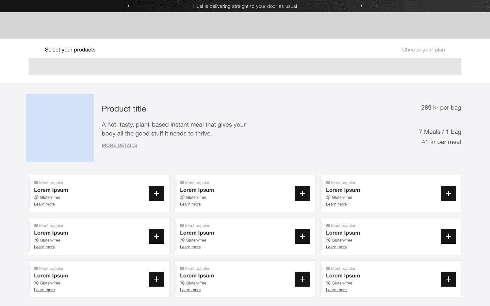
Task: Add the bottom-left Lorem Ipsum product via plus
Action: tap(157, 279)
